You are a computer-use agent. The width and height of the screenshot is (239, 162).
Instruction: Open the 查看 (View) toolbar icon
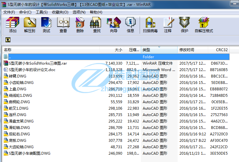click(x=63, y=22)
